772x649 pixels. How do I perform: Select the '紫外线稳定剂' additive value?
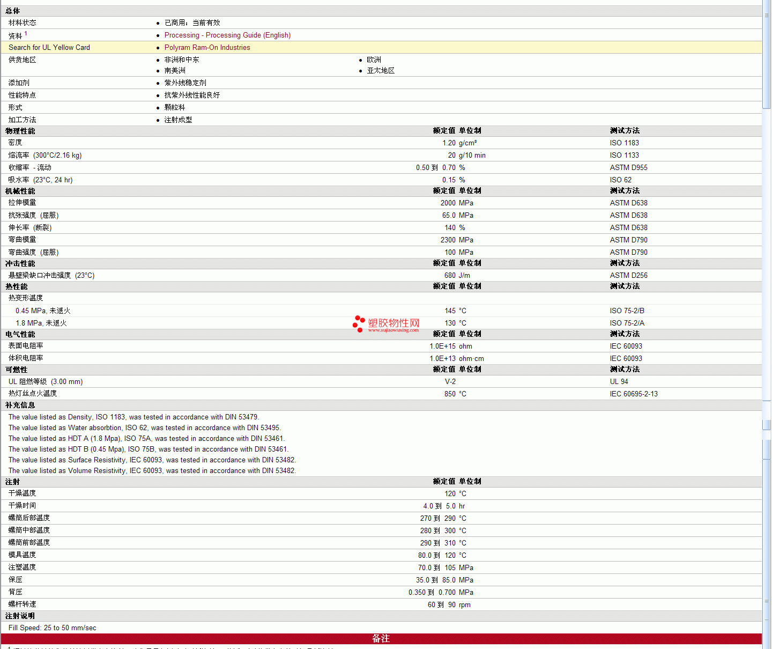click(x=185, y=83)
